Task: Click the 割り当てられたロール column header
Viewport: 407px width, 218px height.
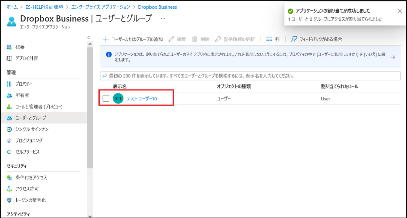Action: pyautogui.click(x=339, y=87)
